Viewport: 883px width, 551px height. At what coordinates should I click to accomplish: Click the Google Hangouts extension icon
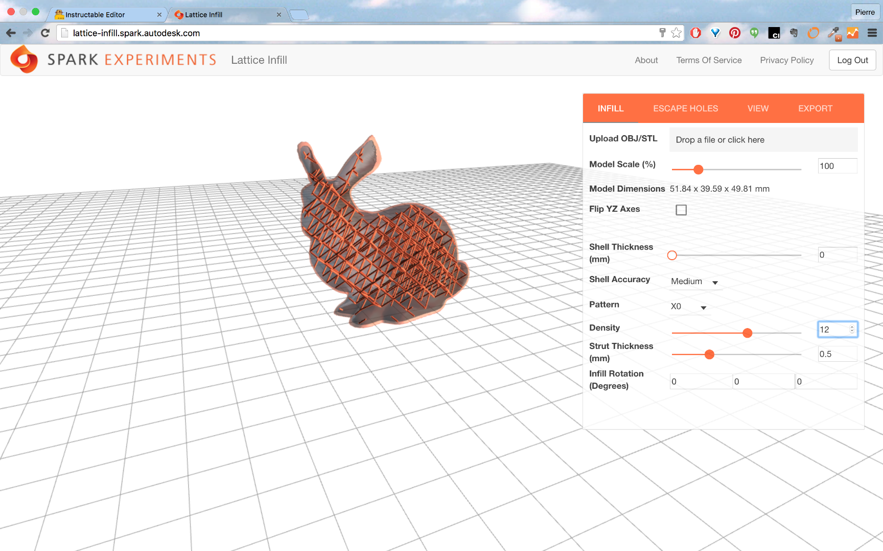754,33
